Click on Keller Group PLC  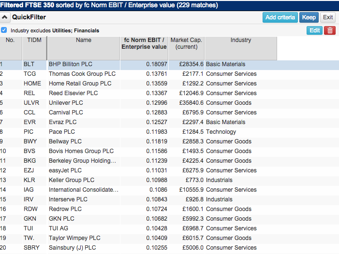coord(72,180)
